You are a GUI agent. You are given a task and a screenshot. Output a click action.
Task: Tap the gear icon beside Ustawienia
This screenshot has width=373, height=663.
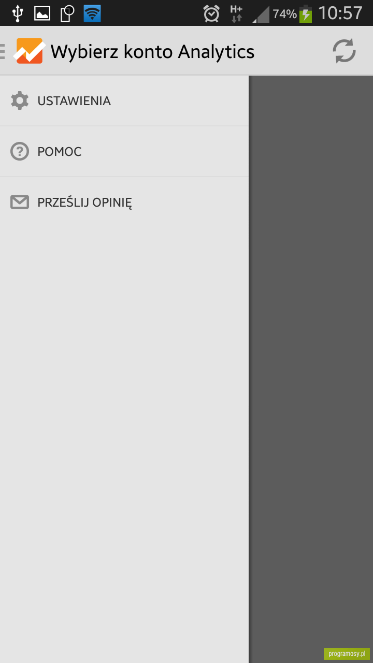click(20, 100)
